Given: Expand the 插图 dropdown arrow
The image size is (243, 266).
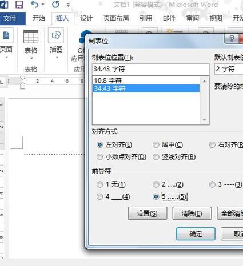Looking at the screenshot, I should (x=57, y=57).
